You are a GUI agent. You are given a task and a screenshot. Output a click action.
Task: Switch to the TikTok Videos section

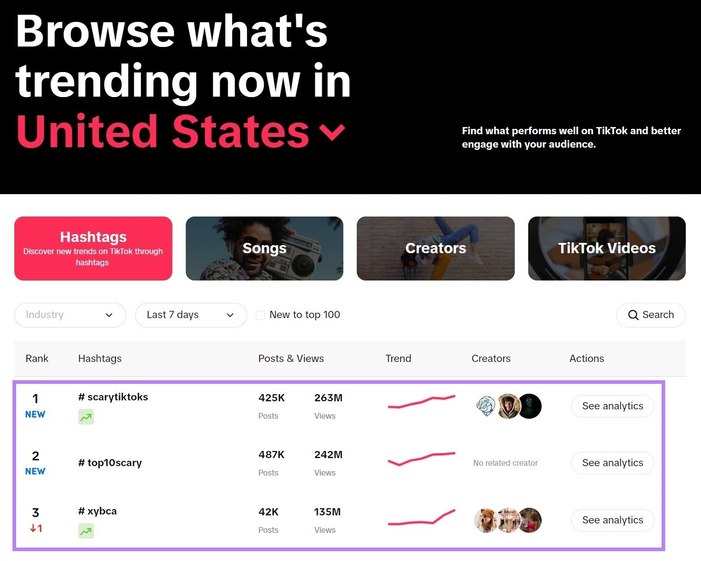pos(607,248)
